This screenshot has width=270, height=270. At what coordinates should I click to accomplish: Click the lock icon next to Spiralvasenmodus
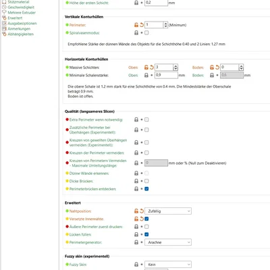[x=136, y=33]
